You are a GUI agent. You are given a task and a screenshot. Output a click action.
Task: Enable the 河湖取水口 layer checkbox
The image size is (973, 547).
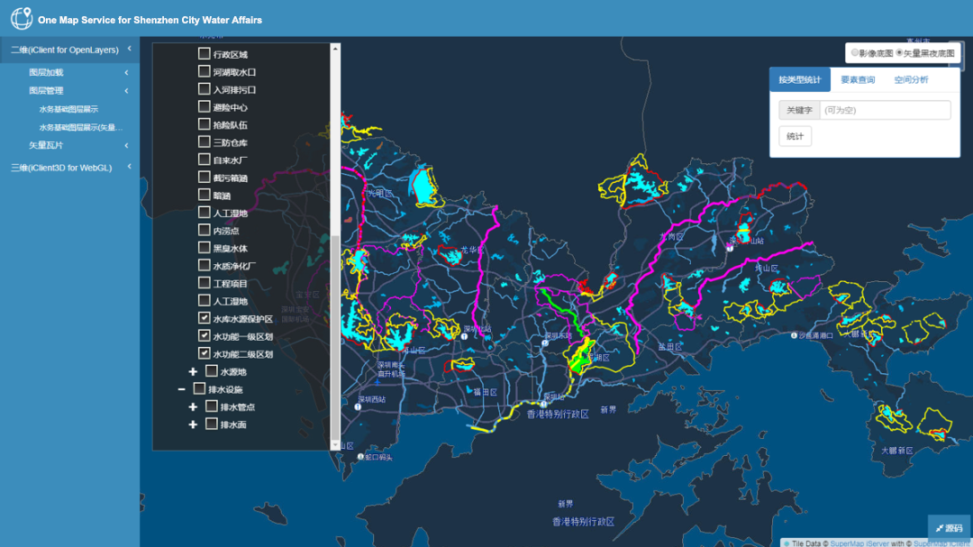point(204,71)
